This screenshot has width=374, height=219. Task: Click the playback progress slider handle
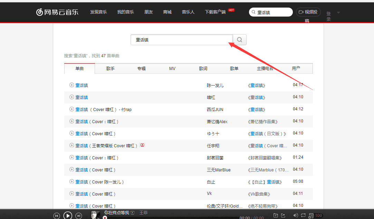105,218
